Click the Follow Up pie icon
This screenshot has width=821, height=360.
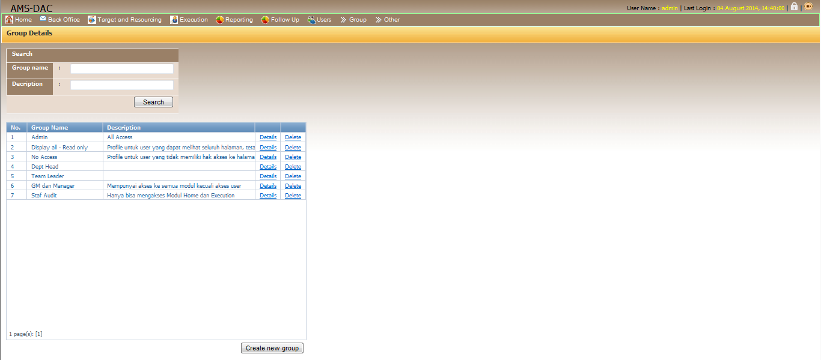(x=266, y=20)
